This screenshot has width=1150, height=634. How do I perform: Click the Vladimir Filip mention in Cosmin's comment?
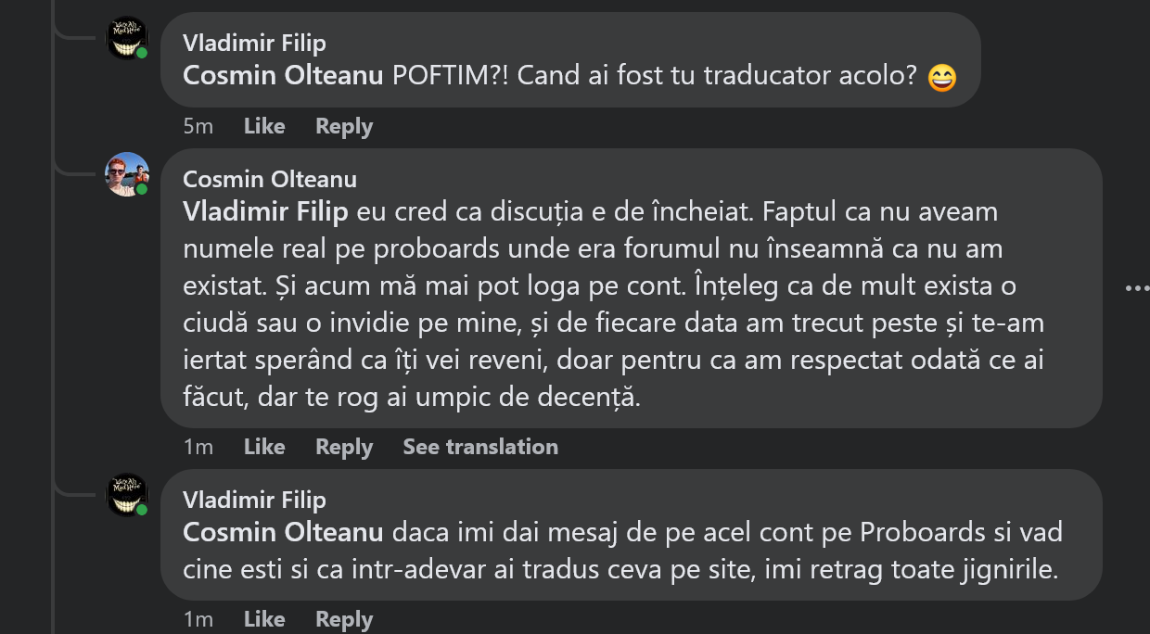click(x=265, y=211)
